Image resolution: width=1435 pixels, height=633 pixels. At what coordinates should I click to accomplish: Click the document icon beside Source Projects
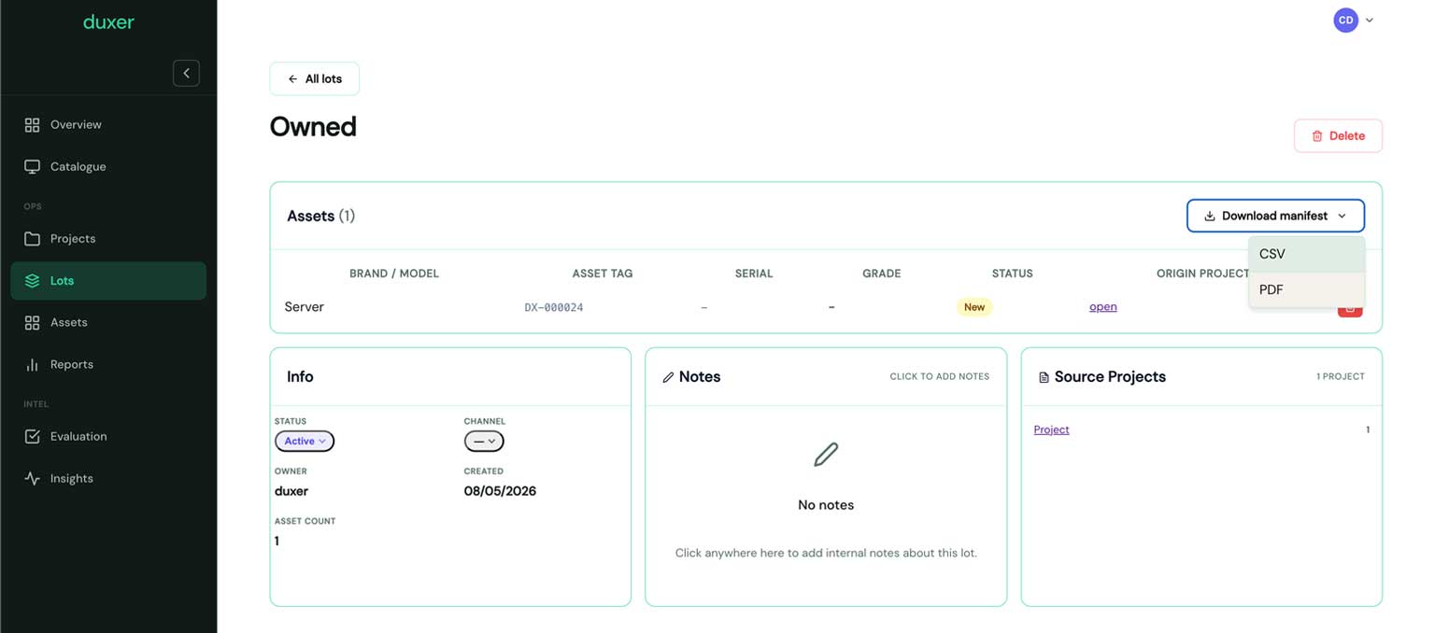[x=1044, y=377]
